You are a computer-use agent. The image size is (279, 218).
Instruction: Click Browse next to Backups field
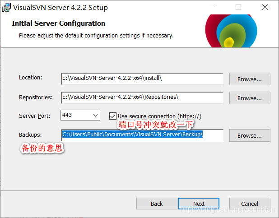click(250, 135)
